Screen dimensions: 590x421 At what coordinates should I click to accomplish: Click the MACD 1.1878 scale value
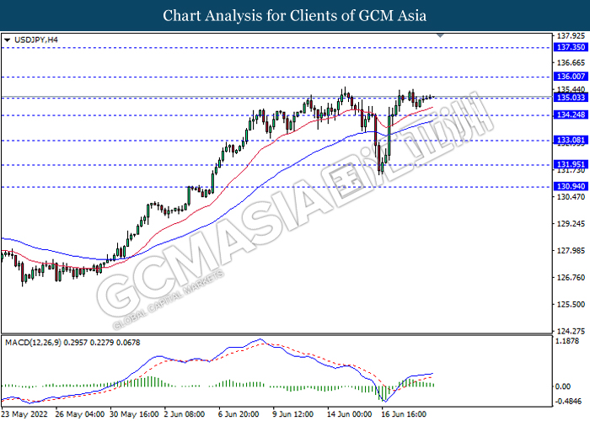pyautogui.click(x=569, y=342)
